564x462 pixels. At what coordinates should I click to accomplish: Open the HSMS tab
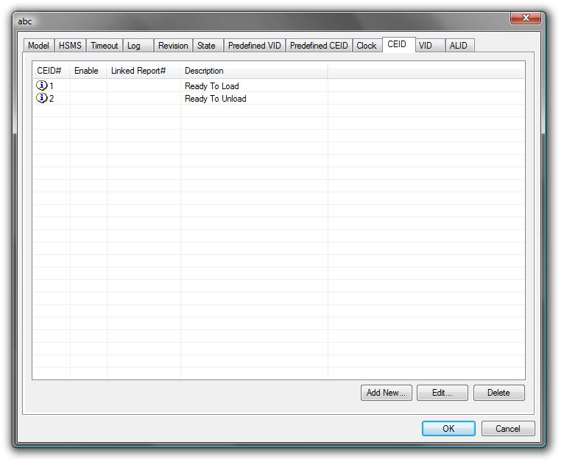[x=71, y=46]
